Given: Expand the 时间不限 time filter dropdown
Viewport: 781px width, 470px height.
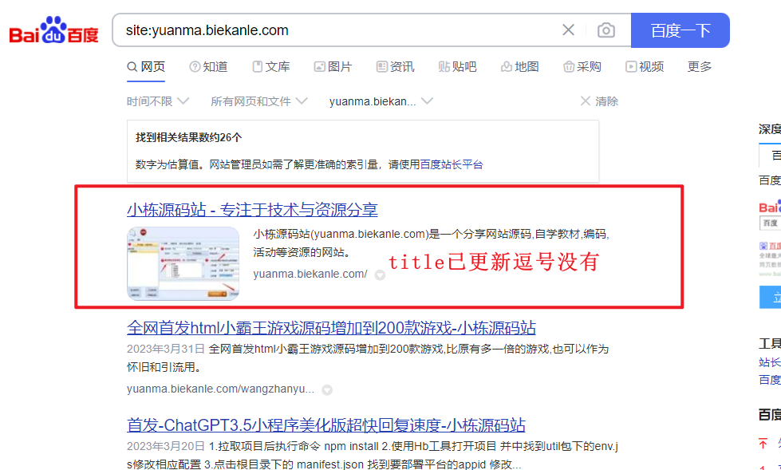Looking at the screenshot, I should pyautogui.click(x=157, y=101).
